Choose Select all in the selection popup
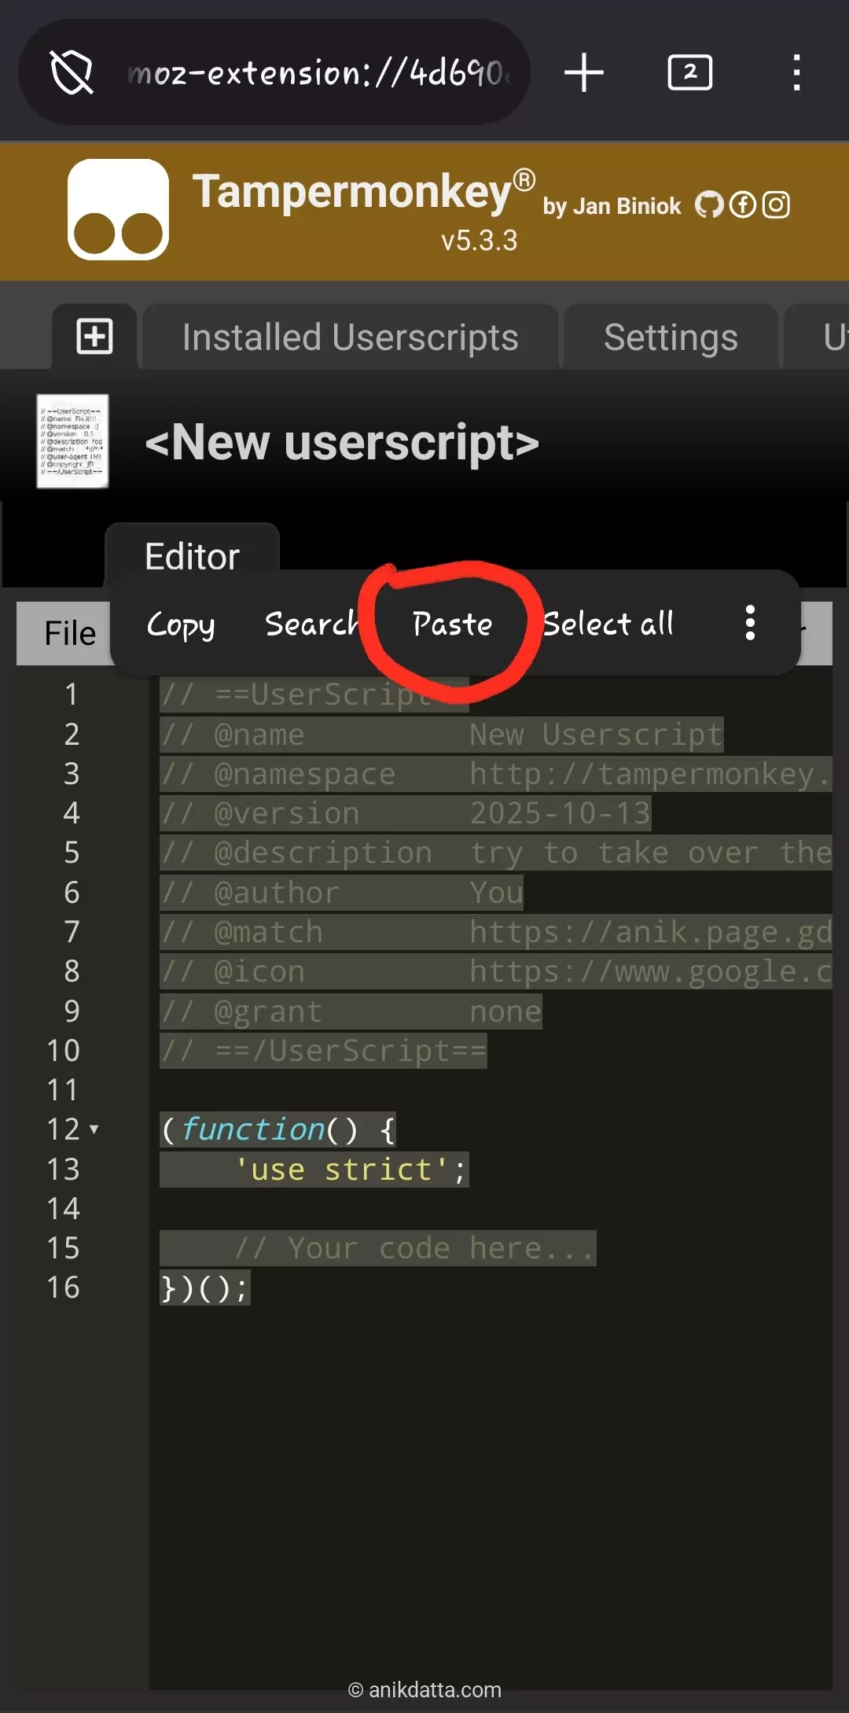 [608, 624]
